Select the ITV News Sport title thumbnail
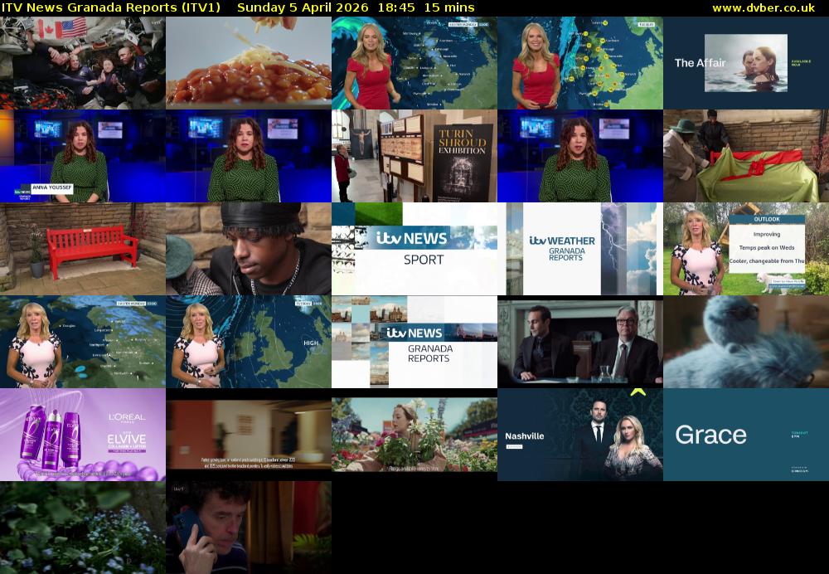This screenshot has height=574, width=829. [414, 249]
